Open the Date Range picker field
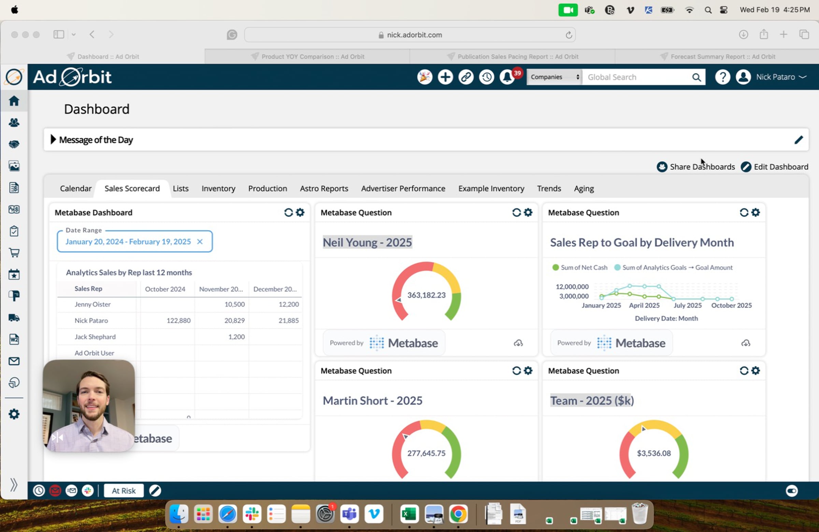819x532 pixels. pos(134,241)
